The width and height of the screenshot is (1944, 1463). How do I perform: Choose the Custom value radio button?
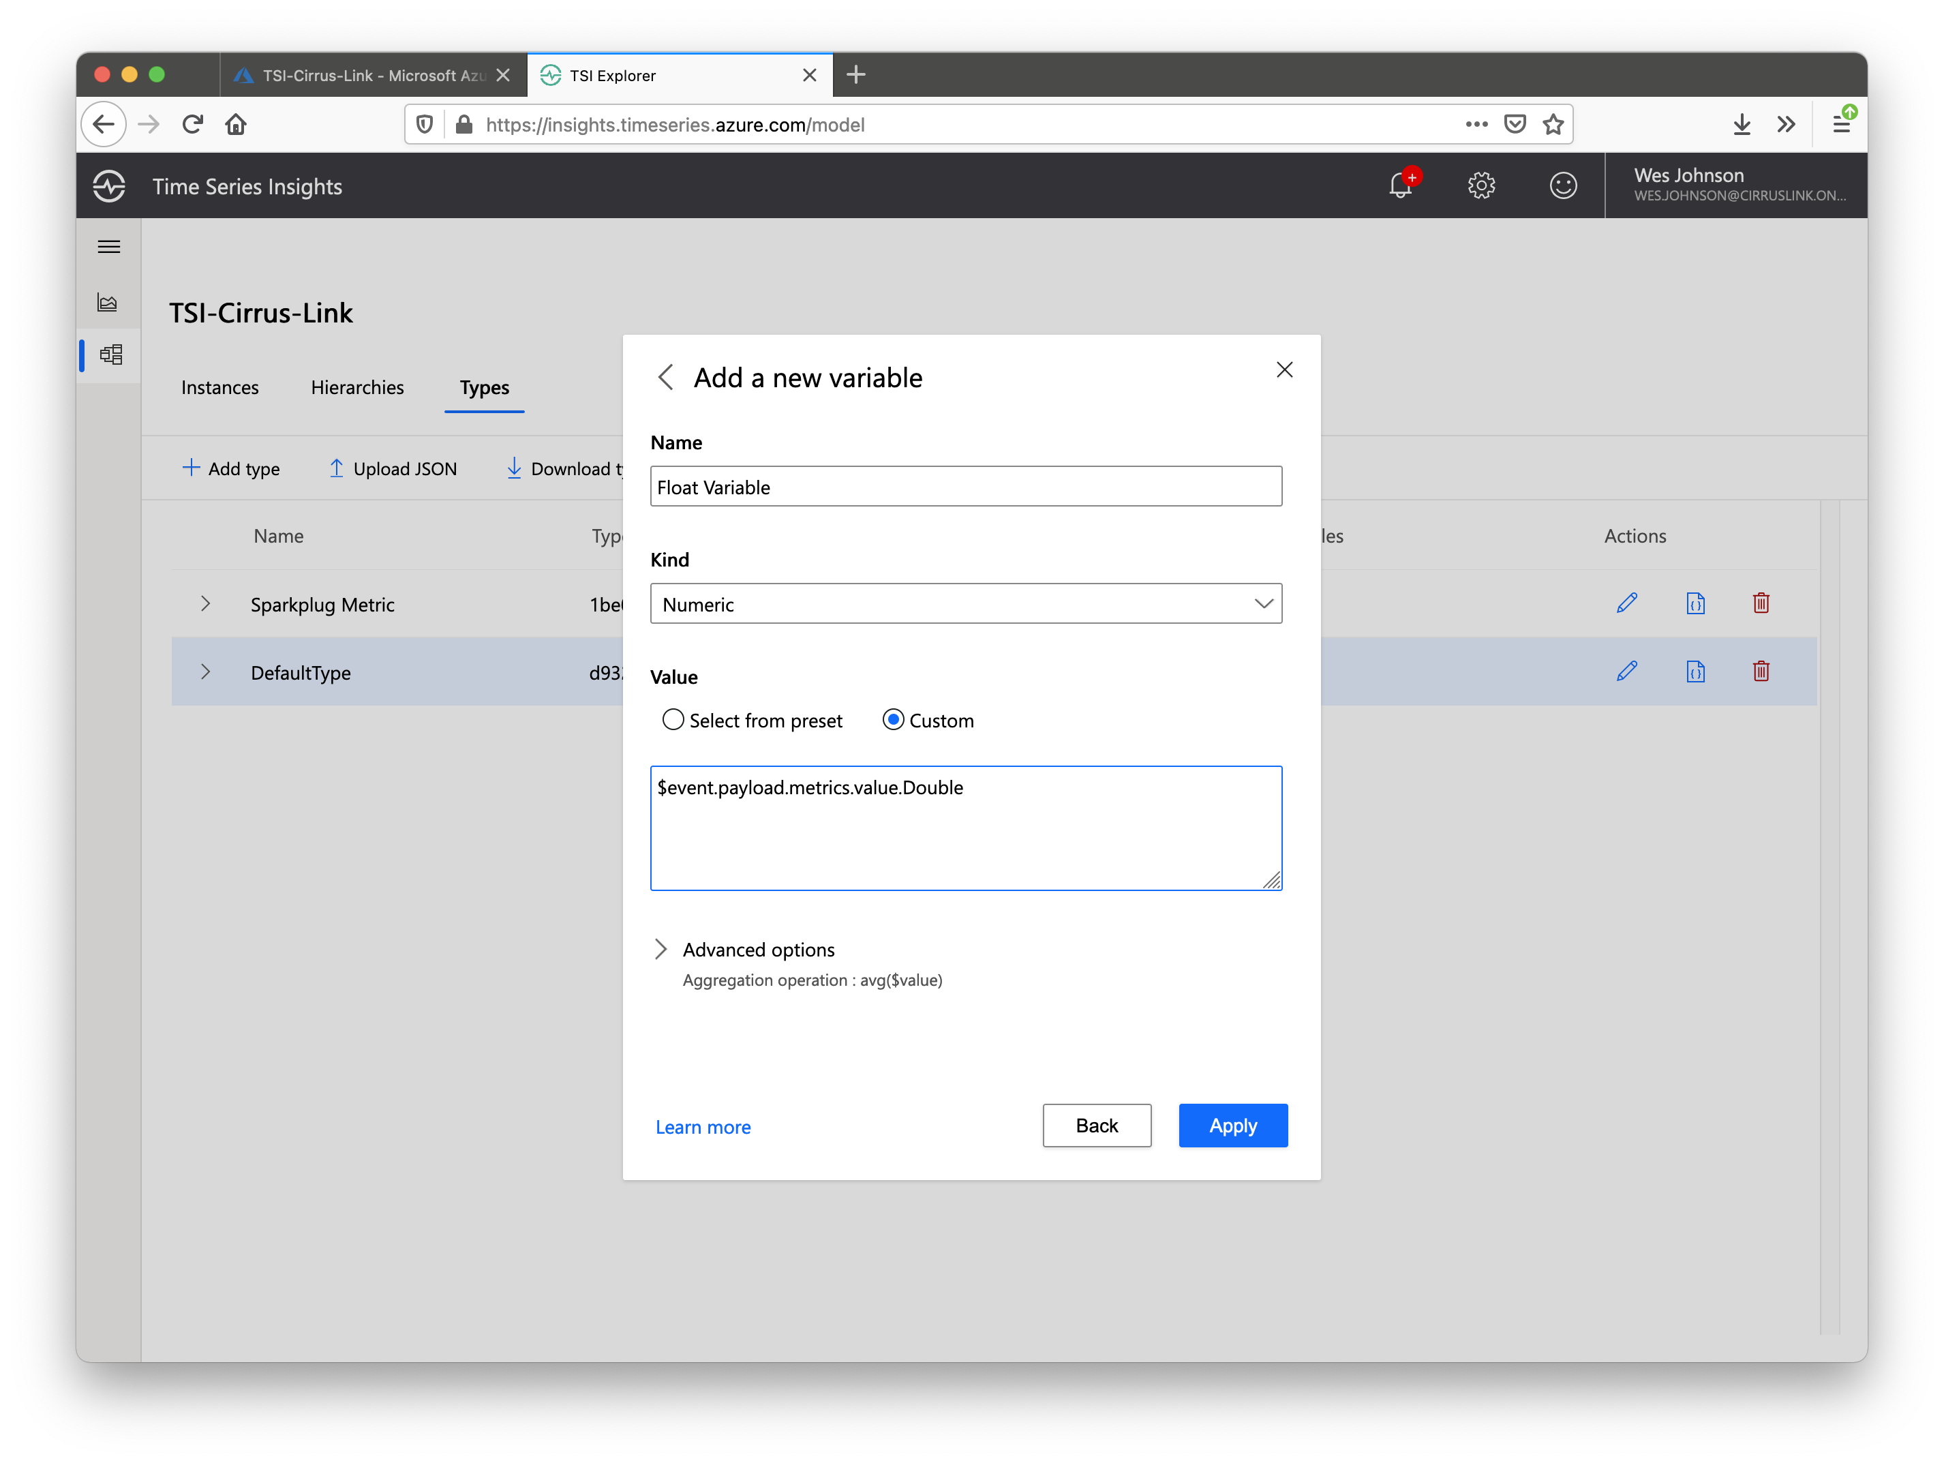pyautogui.click(x=893, y=720)
